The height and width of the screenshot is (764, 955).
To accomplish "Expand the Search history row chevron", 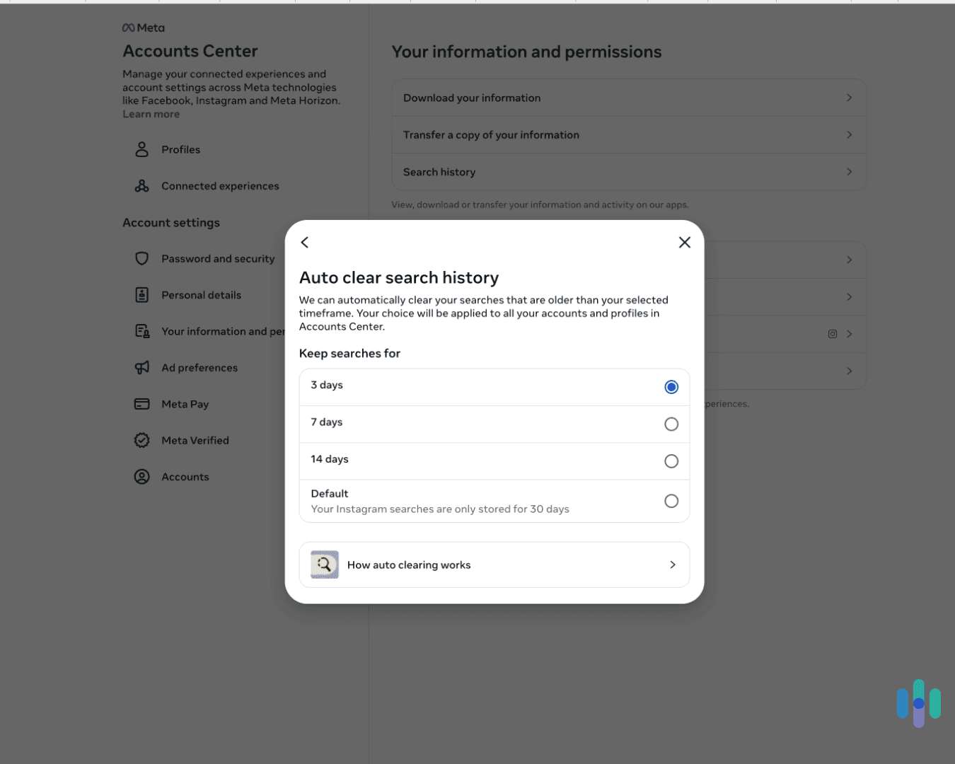I will point(848,172).
